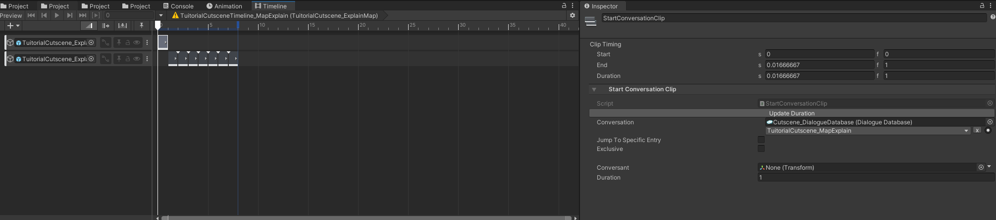
Task: Pick binding object for second track
Action: (x=91, y=59)
